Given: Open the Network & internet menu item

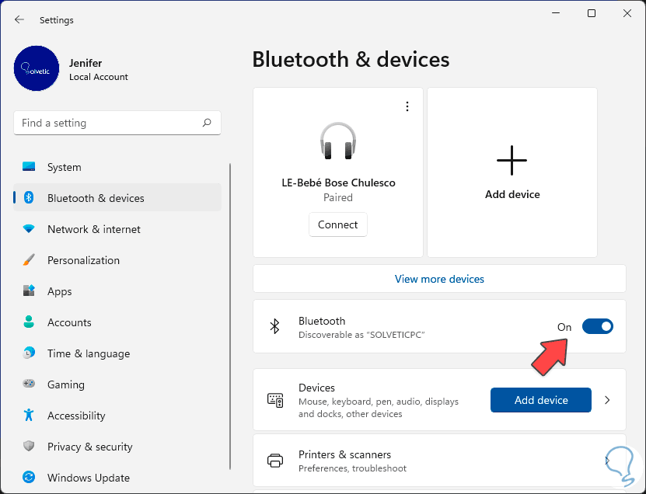Looking at the screenshot, I should pyautogui.click(x=94, y=229).
